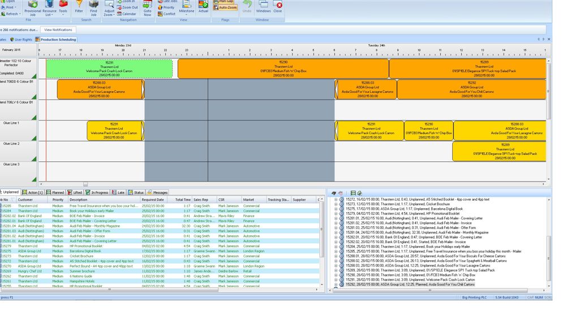The image size is (567, 319).
Task: Switch to the Messages tab
Action: [157, 192]
